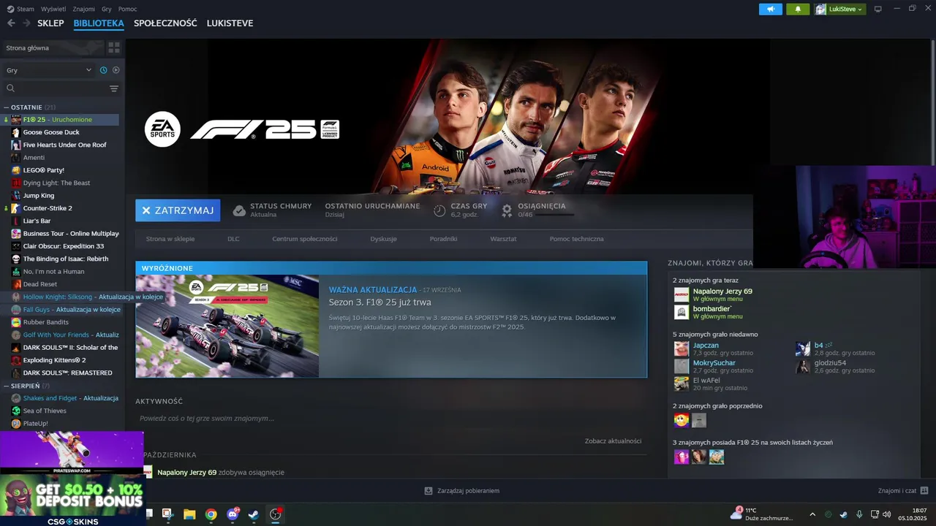
Task: Click the PlateUp! game icon
Action: pos(16,424)
